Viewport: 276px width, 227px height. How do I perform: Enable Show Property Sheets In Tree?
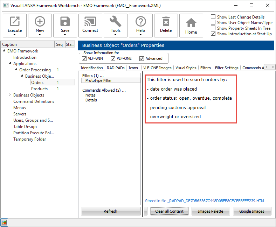pos(213,28)
